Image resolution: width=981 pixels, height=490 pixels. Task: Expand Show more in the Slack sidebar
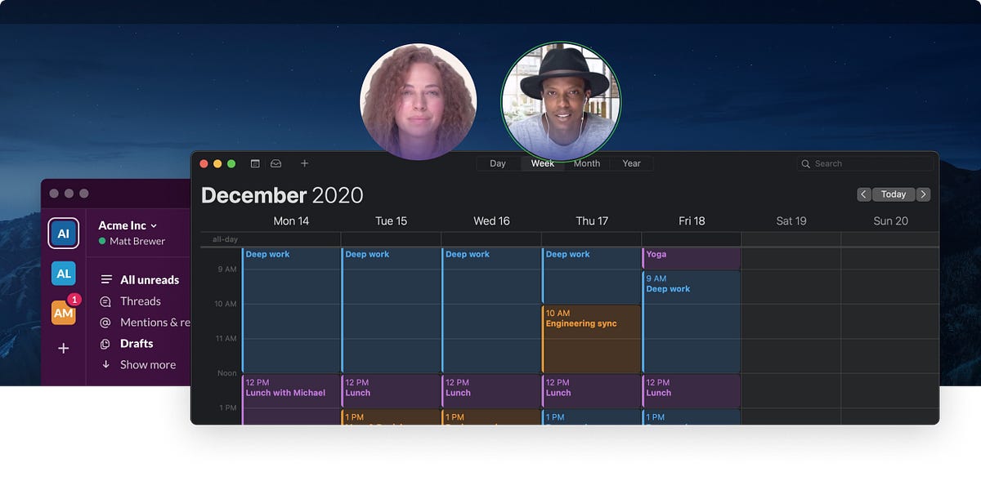point(148,364)
